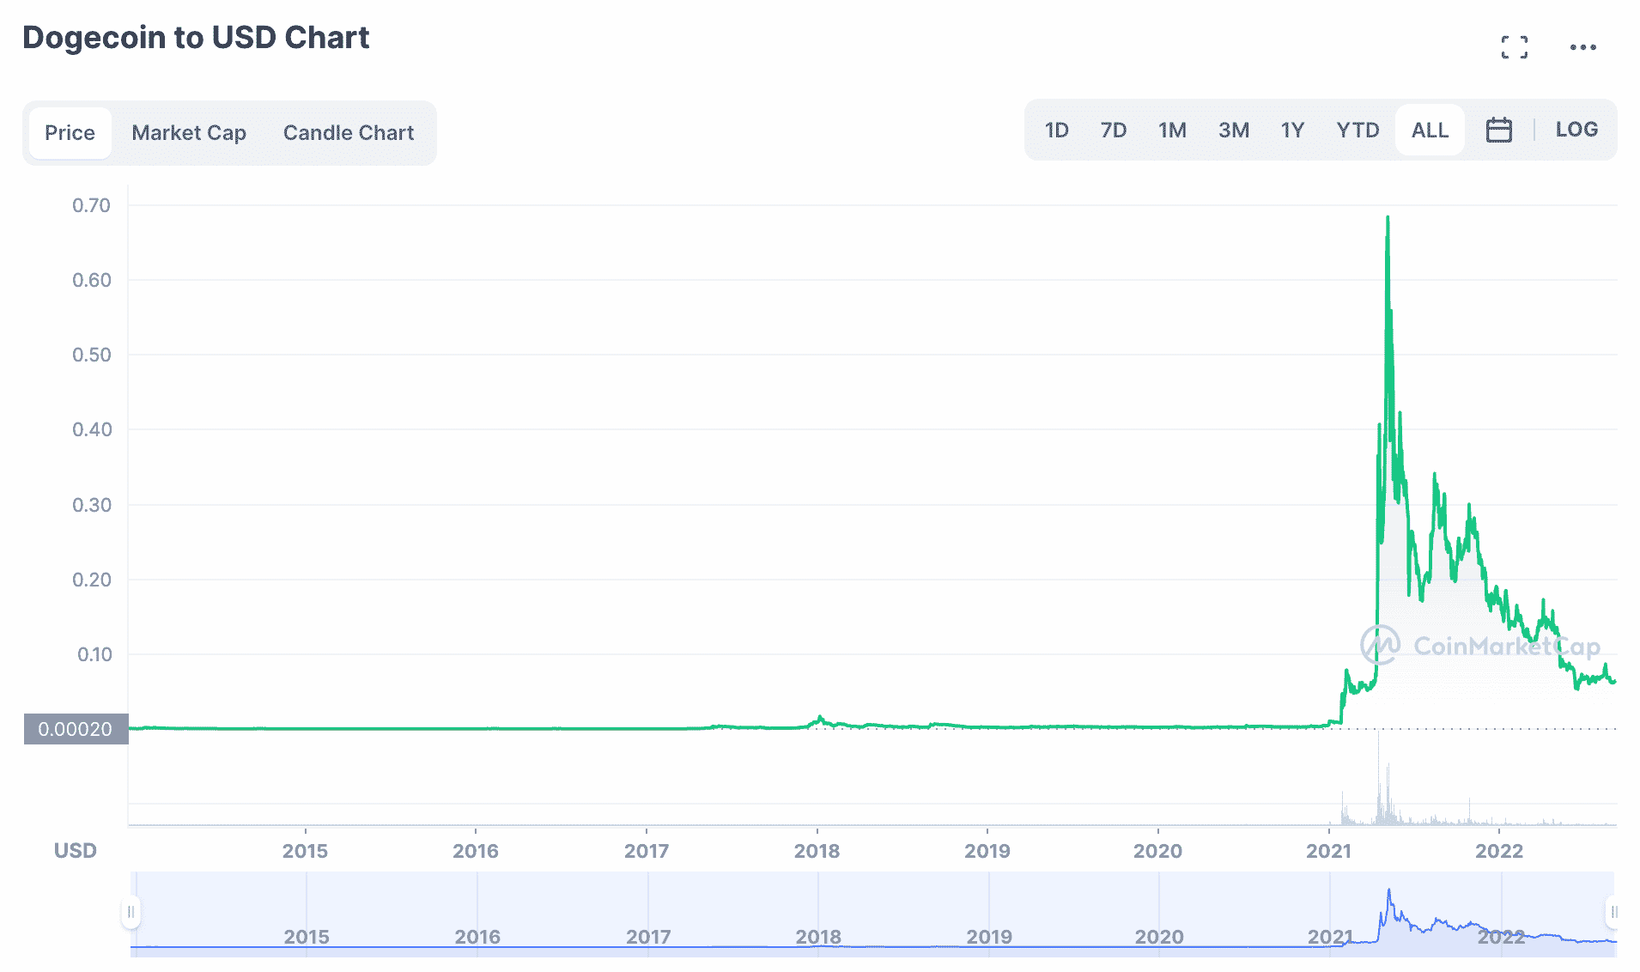Click the 0.70 y-axis label
The image size is (1640, 972).
tap(91, 205)
